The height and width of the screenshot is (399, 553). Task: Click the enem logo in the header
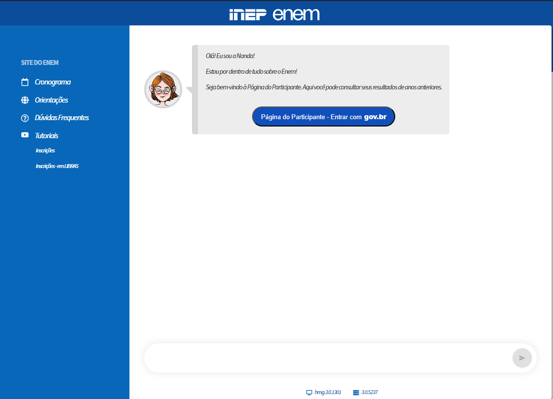pos(296,14)
